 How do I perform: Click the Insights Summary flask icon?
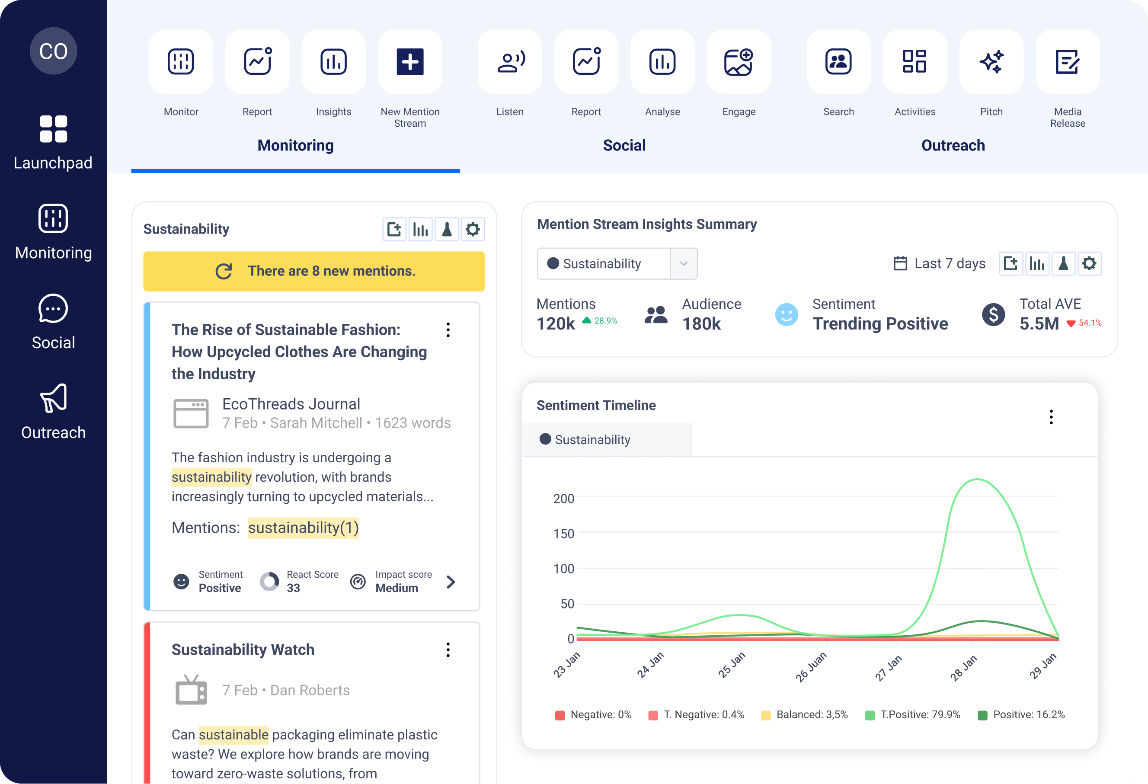[1063, 263]
